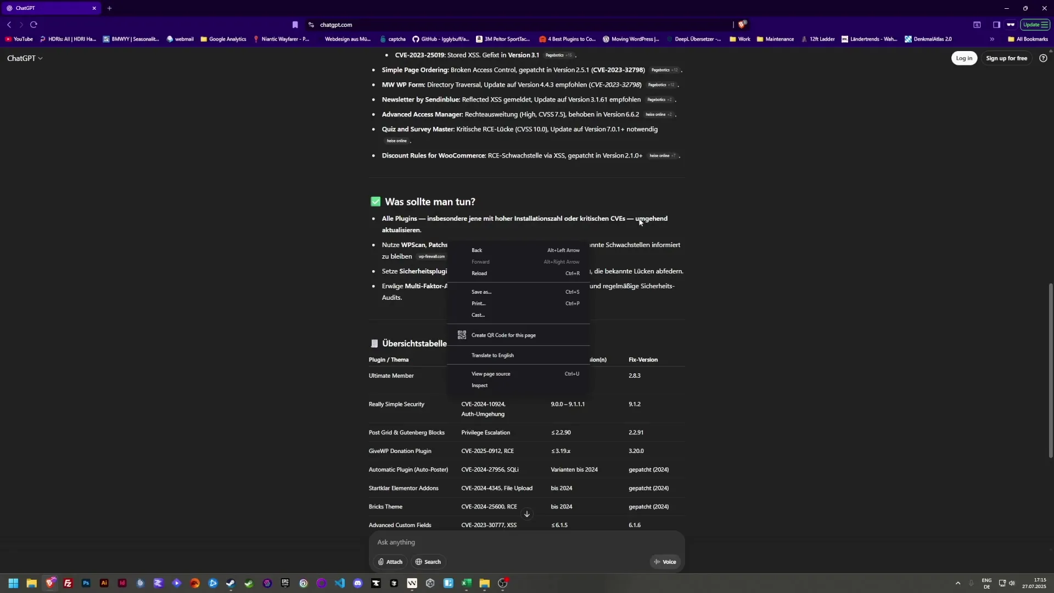
Task: Open the browser sidebar panel icon
Action: [x=996, y=25]
